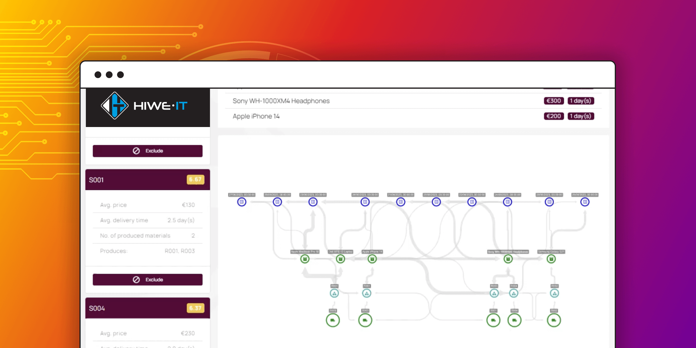
Task: Select the S001 supplier truck icon in the graph
Action: point(493,320)
